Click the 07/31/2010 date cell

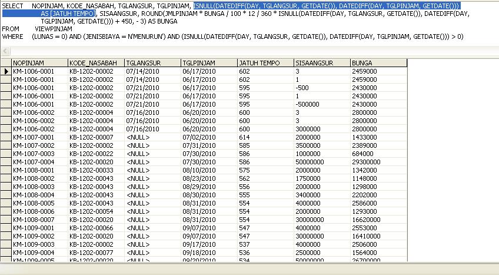(x=209, y=145)
